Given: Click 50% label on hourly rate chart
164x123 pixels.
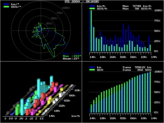Looking at the screenshot, I should coord(157,31).
